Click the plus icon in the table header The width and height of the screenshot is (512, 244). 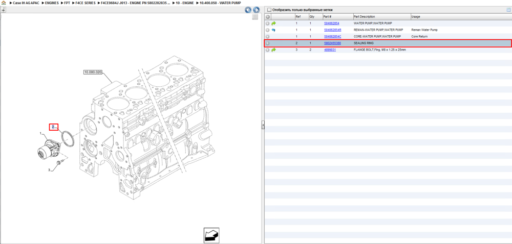(268, 17)
